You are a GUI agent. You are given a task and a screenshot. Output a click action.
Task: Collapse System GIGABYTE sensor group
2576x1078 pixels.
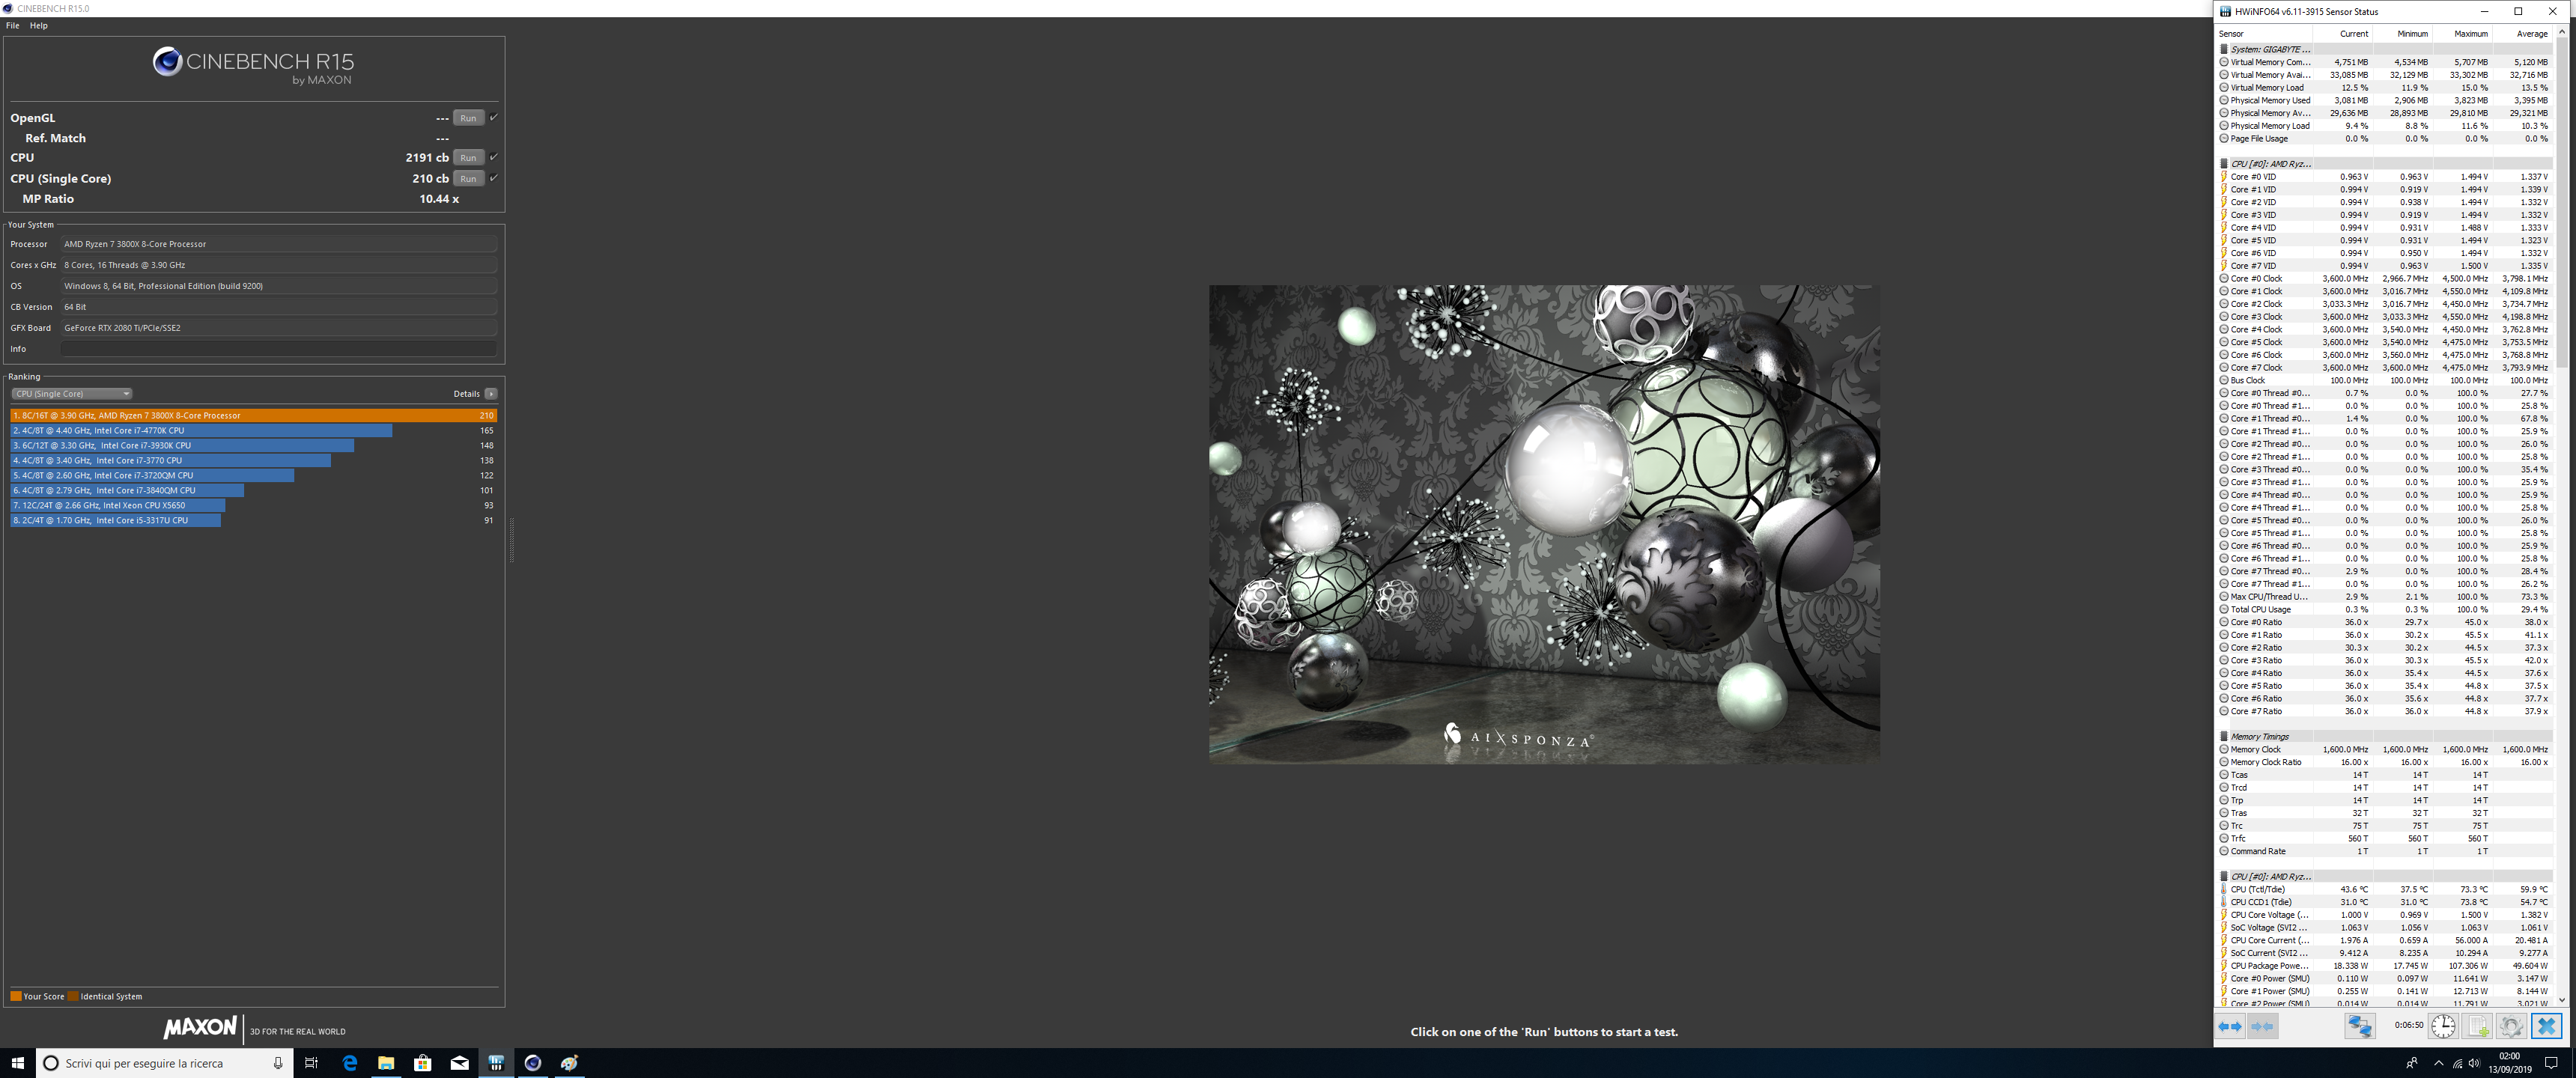point(2224,49)
